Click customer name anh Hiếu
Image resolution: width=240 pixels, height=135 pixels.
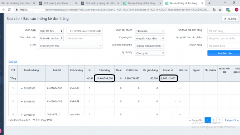coord(75,115)
